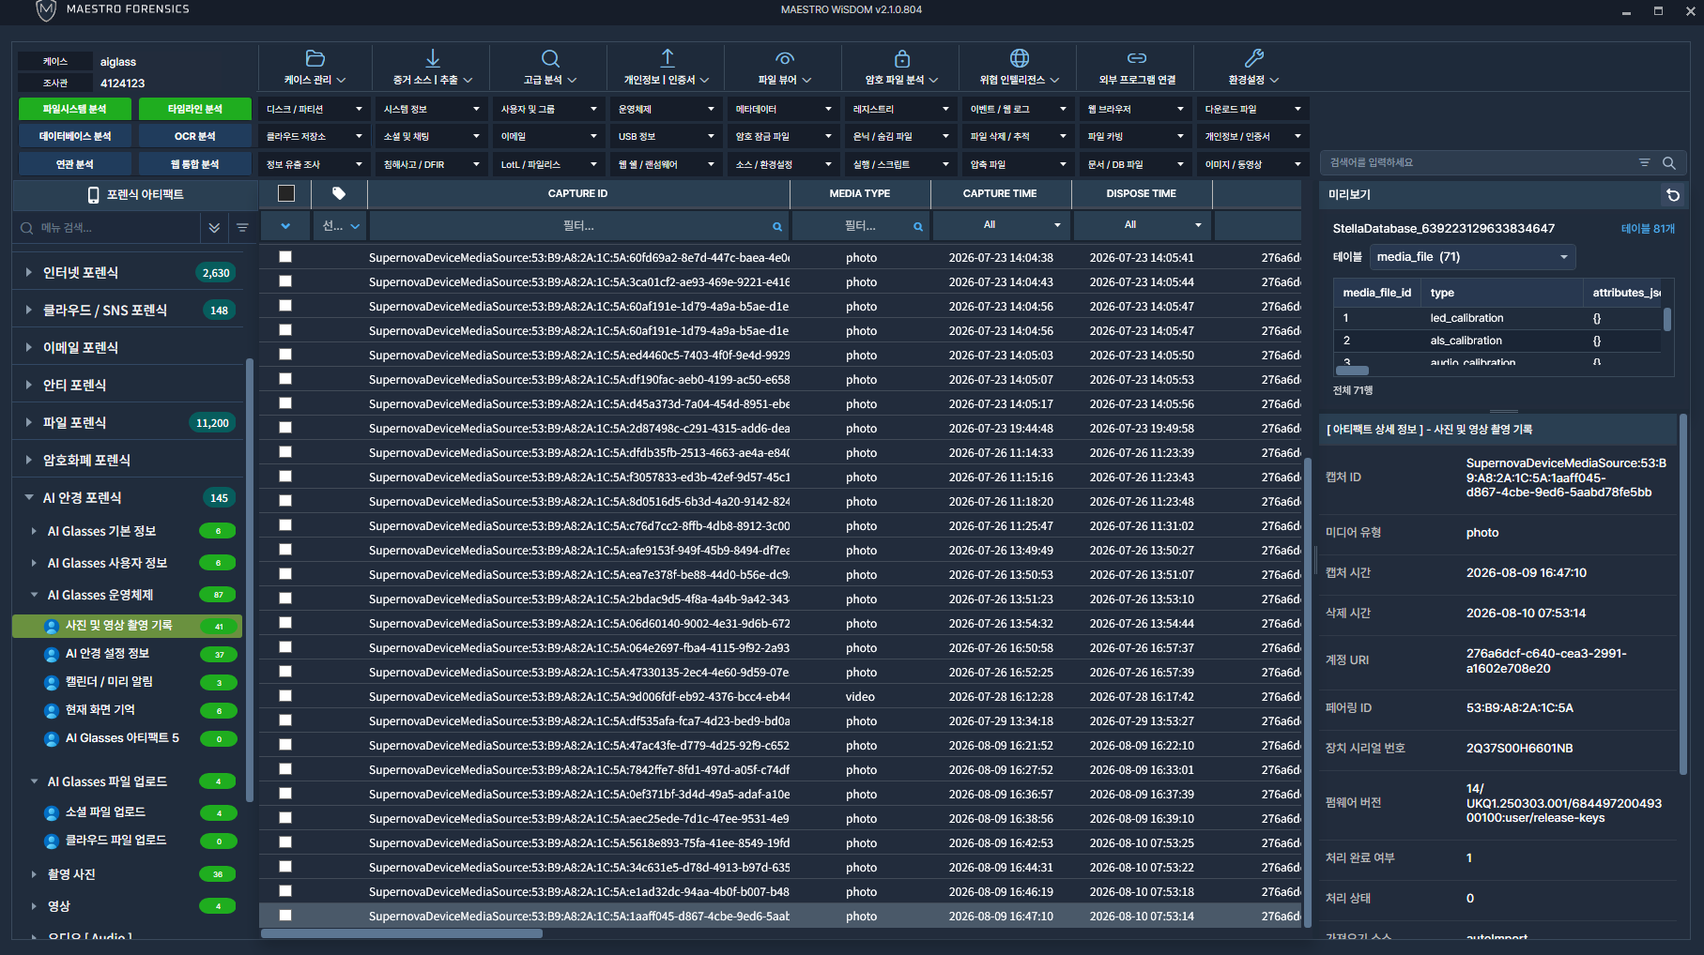Expand the 인터넷 포렌식 tree node
The width and height of the screenshot is (1704, 955).
28,273
